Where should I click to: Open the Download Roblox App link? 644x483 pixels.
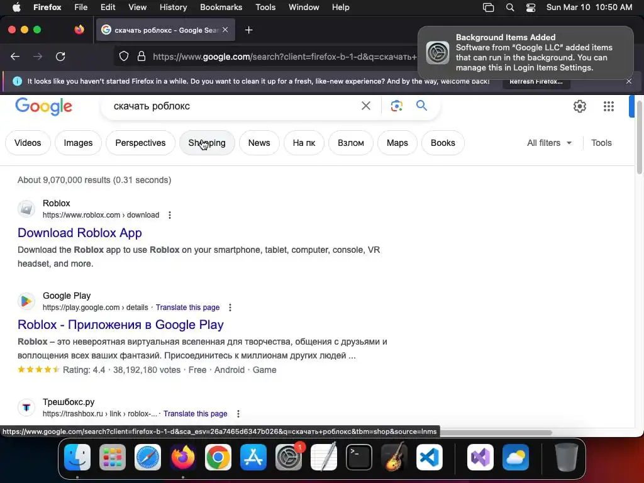click(x=80, y=233)
